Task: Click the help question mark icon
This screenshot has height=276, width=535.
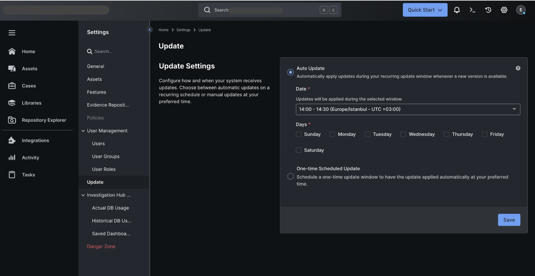Action: coord(518,68)
